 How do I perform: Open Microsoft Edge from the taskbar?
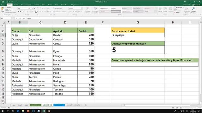[18, 111]
